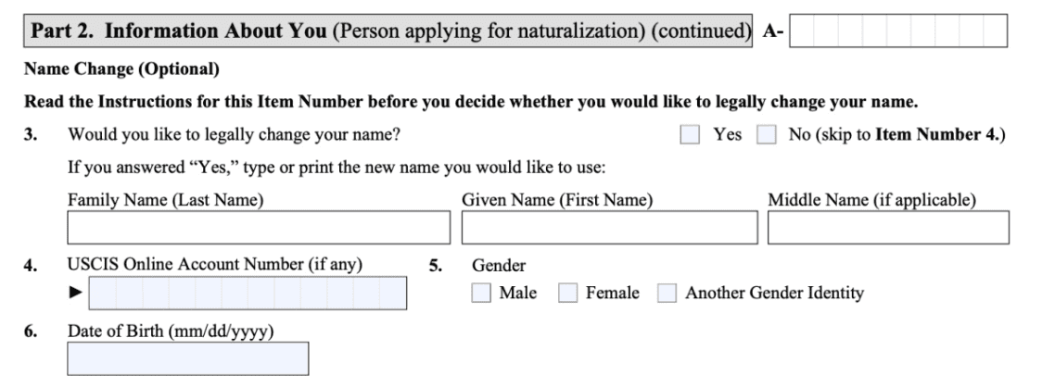Screen dimensions: 1055x388
Task: Check the Yes box for legal name change
Action: coord(690,135)
